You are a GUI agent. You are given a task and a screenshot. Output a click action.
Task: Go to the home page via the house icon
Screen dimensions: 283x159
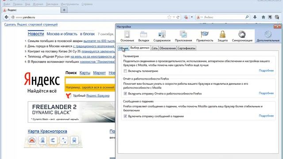pos(264,17)
